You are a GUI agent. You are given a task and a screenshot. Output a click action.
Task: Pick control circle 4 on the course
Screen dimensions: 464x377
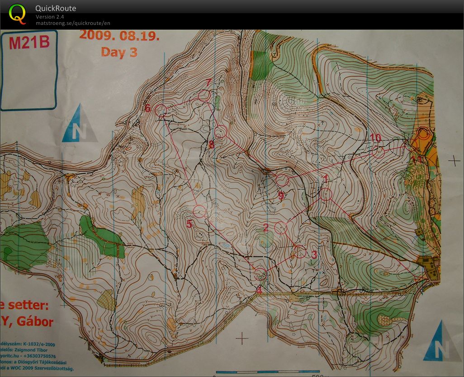pos(260,274)
